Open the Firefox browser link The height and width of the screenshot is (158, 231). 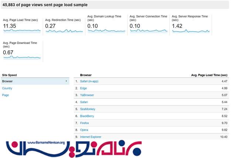[84, 123]
